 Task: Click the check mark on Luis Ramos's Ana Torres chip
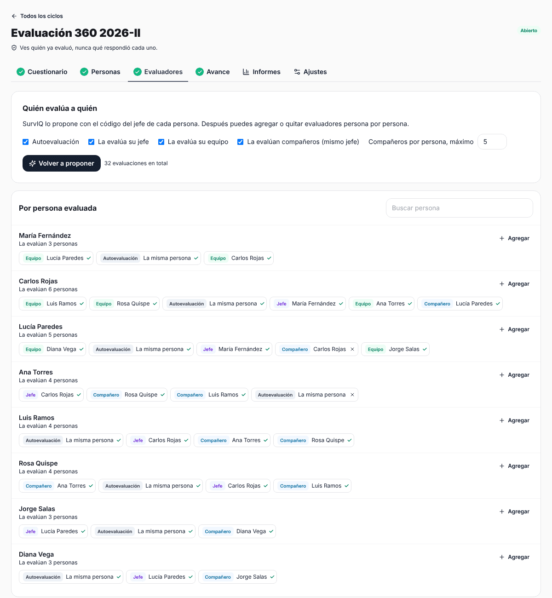[265, 440]
